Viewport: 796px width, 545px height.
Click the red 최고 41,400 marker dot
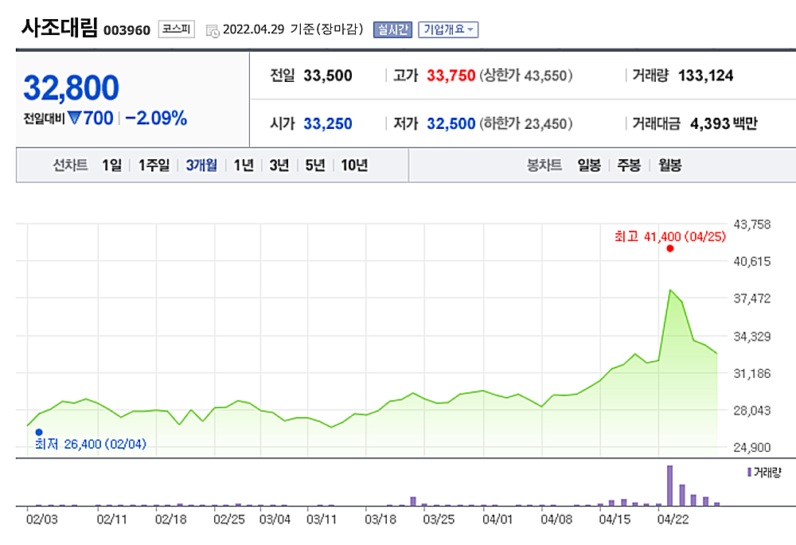(x=670, y=249)
